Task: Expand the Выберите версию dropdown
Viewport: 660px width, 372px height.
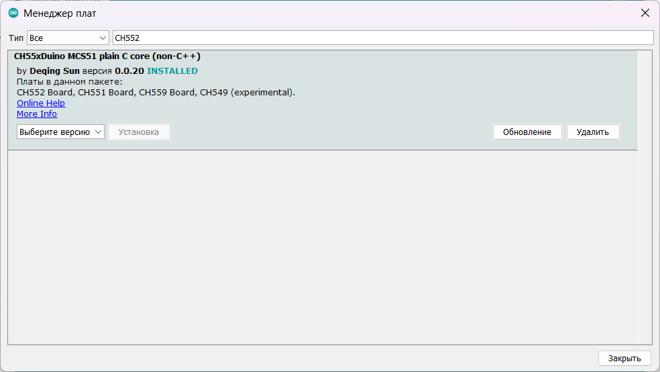Action: click(60, 132)
